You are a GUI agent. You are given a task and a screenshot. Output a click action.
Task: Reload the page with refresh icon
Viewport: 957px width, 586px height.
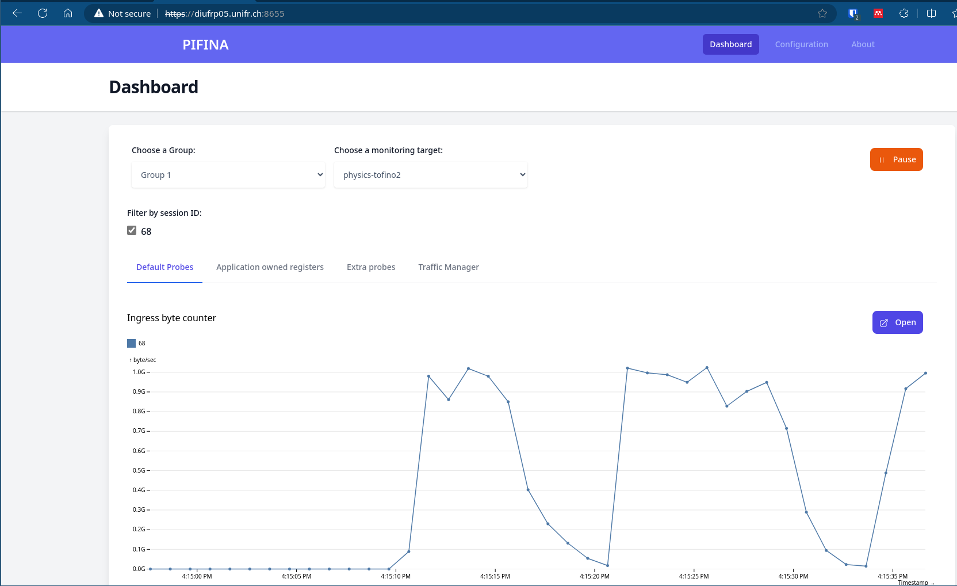[43, 13]
